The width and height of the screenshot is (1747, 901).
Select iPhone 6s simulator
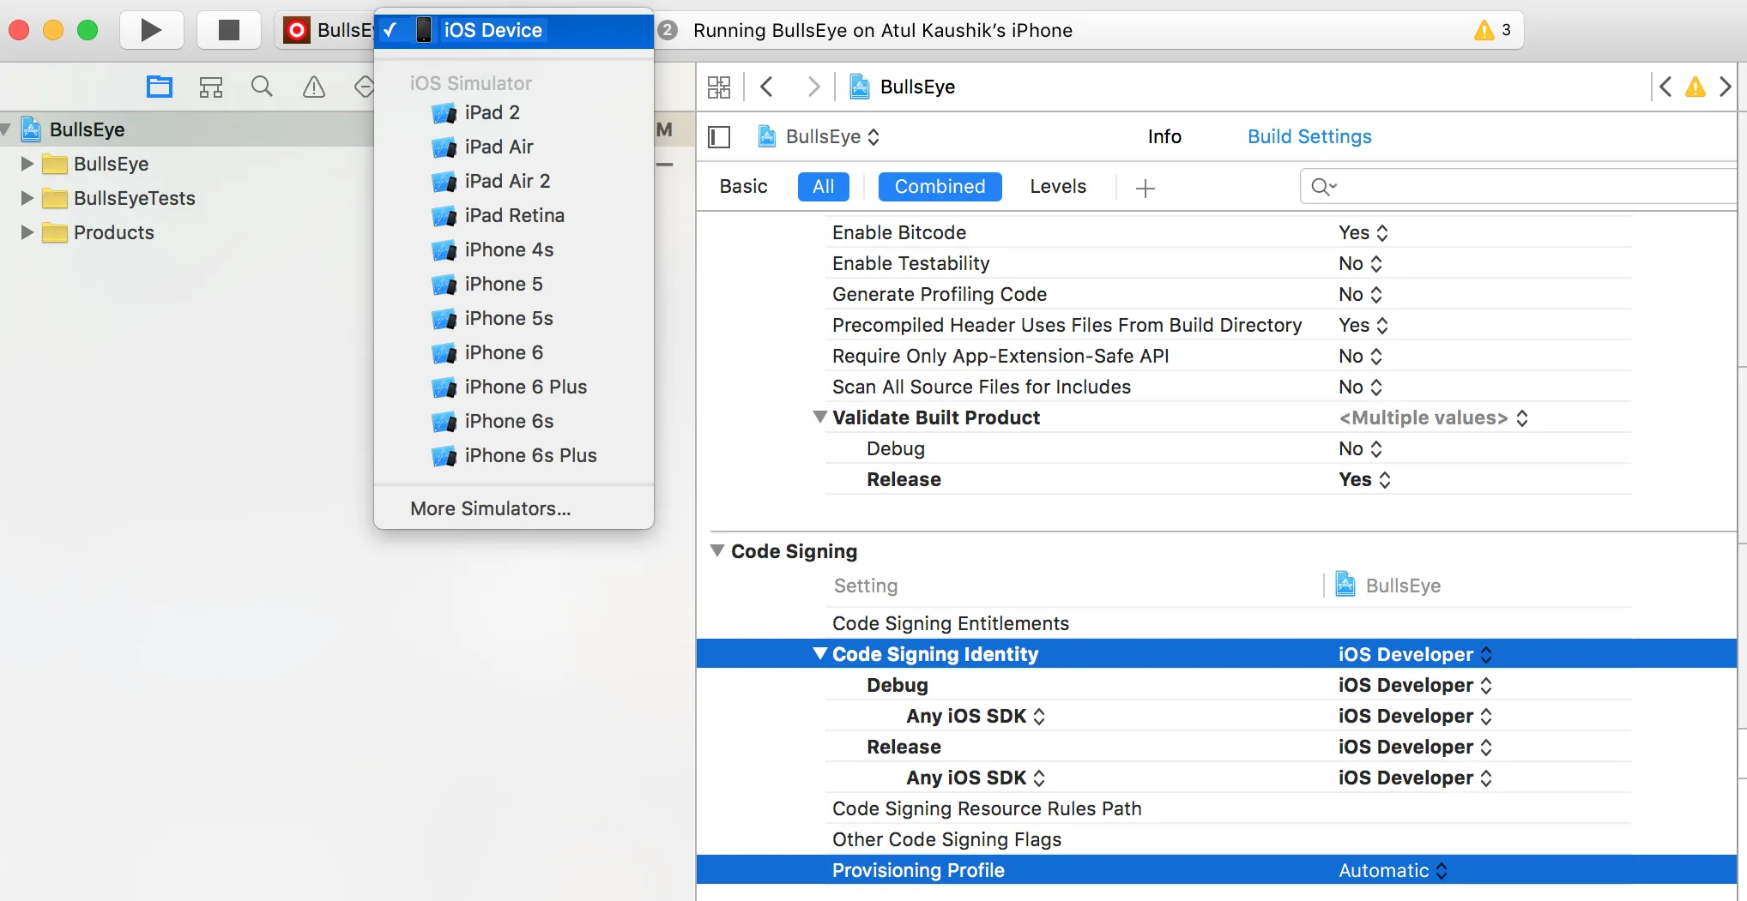tap(514, 421)
